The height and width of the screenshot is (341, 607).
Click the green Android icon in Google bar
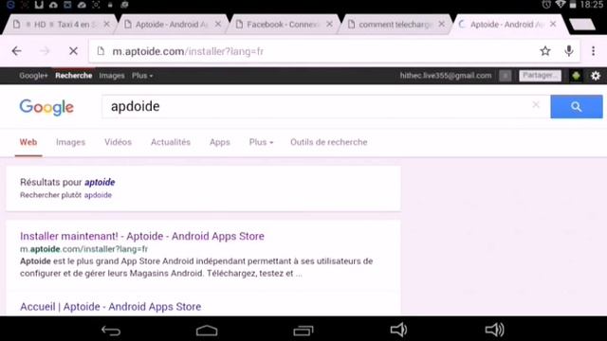tap(576, 76)
